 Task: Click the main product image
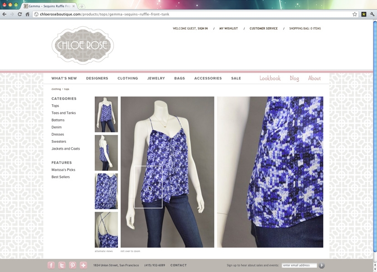pyautogui.click(x=167, y=172)
